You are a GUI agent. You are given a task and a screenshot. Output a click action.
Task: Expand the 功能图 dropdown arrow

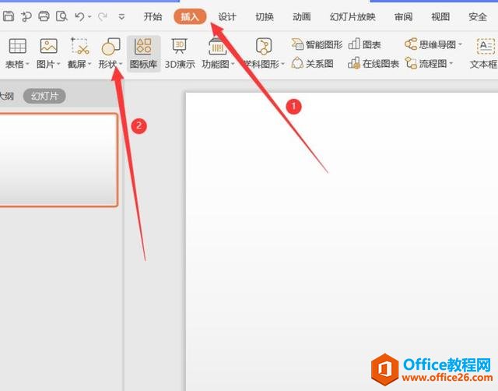pos(233,64)
